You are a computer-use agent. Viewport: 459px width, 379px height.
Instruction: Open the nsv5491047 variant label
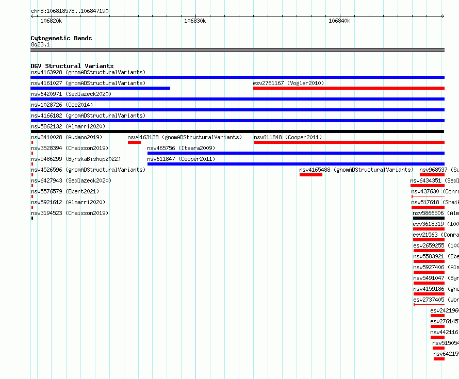click(436, 278)
